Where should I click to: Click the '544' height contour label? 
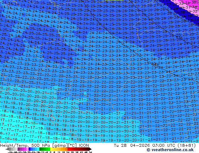tap(155, 65)
